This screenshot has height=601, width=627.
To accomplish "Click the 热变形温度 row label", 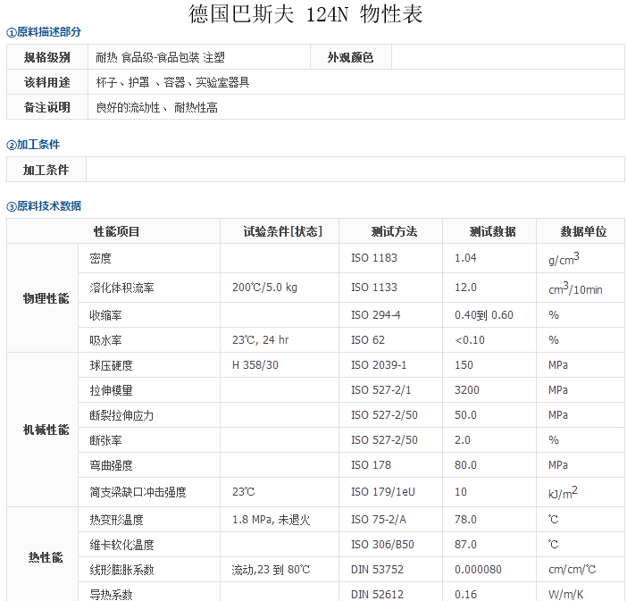I will pos(116,520).
